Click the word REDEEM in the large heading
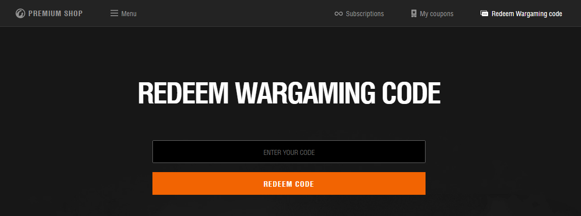 183,93
